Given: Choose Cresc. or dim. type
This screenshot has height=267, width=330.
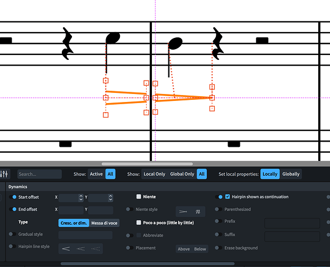Looking at the screenshot, I should point(74,223).
